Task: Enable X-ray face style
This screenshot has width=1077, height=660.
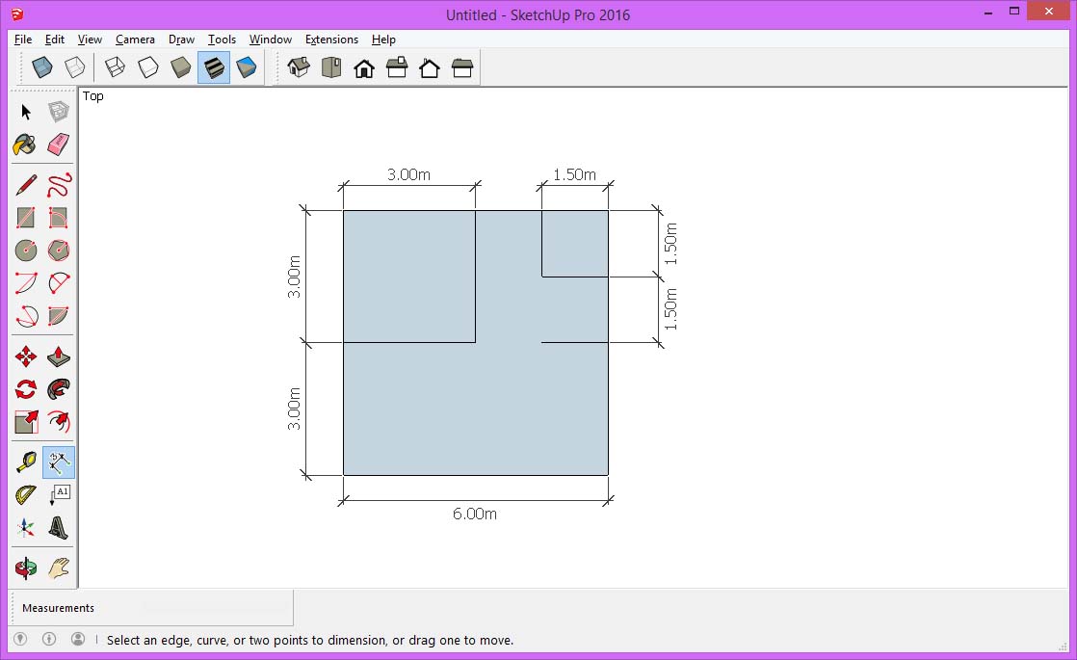Action: coord(41,67)
